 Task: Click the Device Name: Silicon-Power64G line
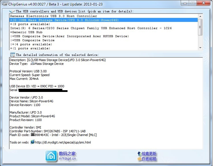[31, 101]
